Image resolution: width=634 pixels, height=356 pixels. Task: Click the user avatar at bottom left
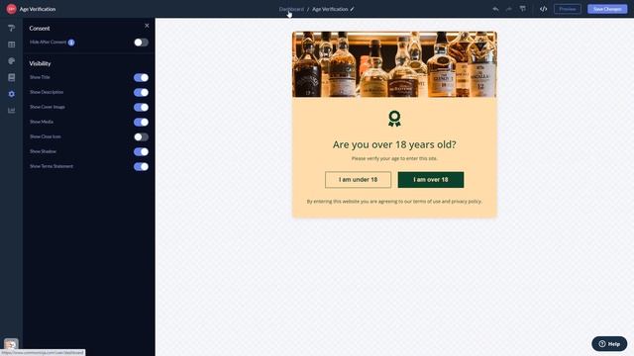pos(11,344)
